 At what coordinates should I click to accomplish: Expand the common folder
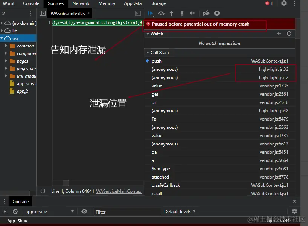click(x=6, y=46)
